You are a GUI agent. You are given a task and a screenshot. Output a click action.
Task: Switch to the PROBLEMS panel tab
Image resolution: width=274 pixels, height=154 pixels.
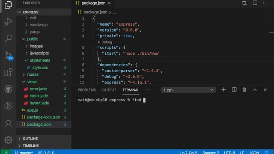[86, 90]
